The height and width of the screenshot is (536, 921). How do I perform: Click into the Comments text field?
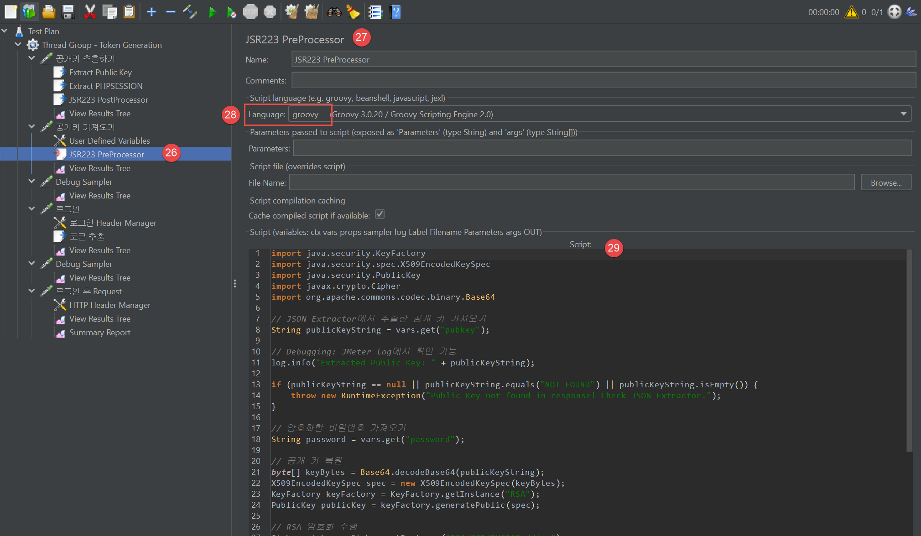(603, 80)
